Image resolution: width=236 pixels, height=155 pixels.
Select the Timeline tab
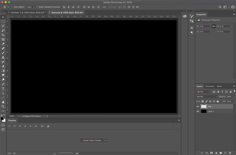(12, 121)
